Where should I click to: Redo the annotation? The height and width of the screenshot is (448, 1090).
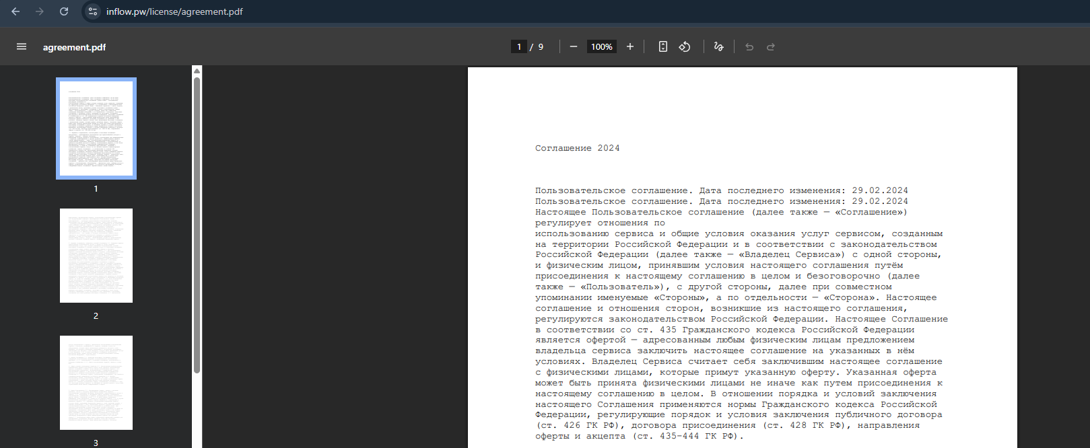pos(771,46)
